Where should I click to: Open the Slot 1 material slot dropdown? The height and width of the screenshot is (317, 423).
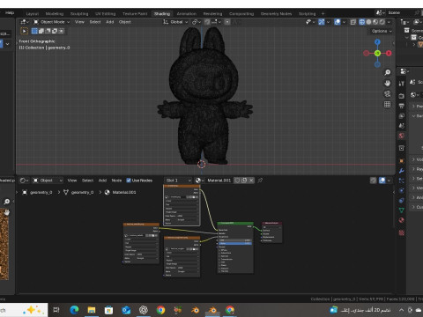coord(178,181)
